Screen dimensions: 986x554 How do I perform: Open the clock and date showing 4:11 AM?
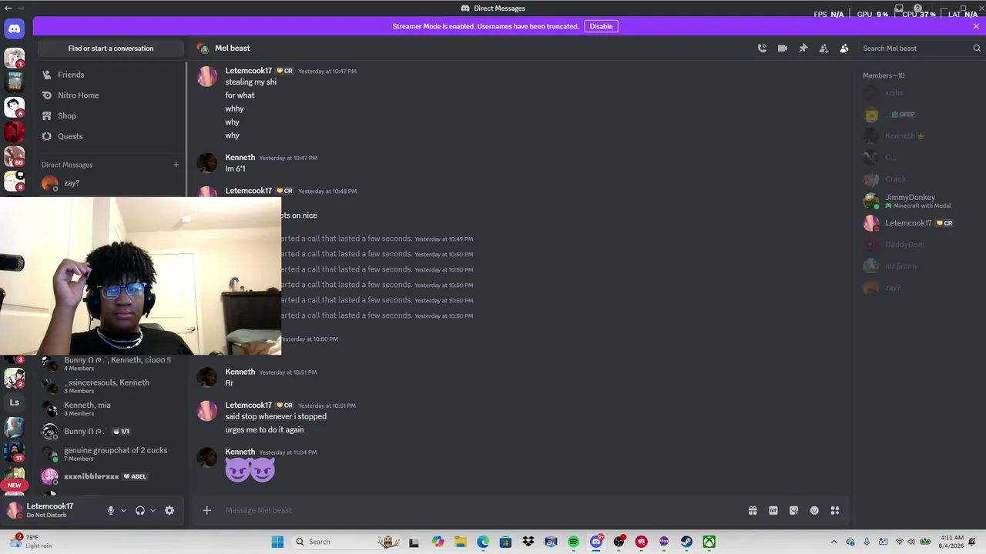click(x=952, y=542)
